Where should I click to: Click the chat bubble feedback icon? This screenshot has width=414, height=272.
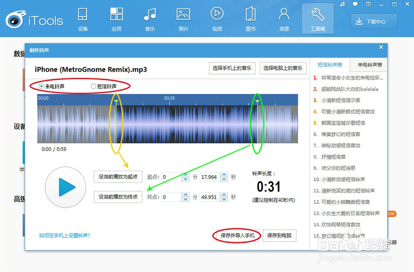pos(355,4)
